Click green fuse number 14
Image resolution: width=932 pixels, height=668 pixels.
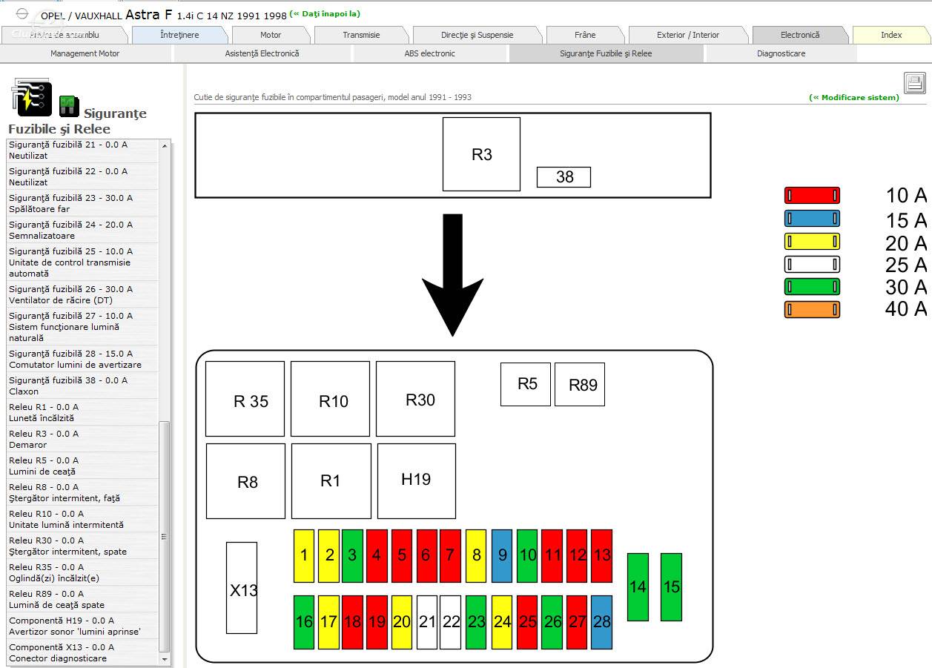click(x=638, y=587)
